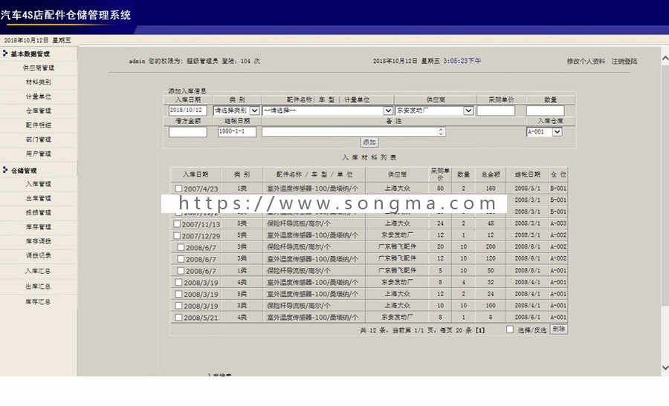
Task: Click 东安发动厂 in the 2007/12/29 row
Action: (x=397, y=235)
